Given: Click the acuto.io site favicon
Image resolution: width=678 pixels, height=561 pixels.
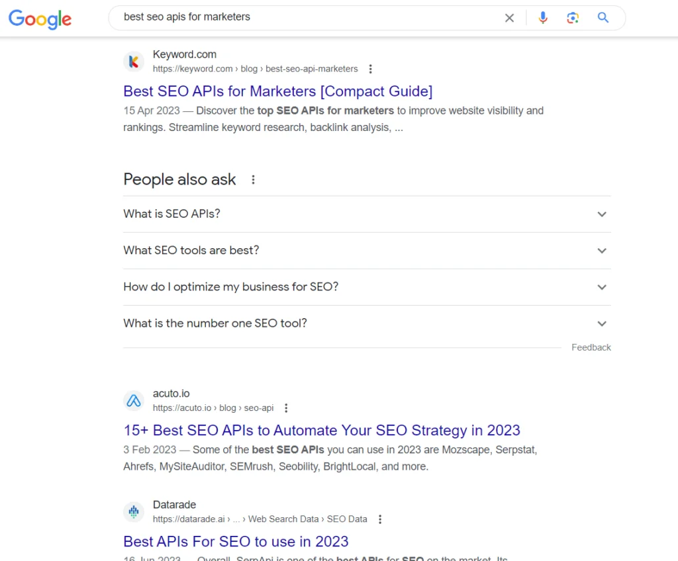Looking at the screenshot, I should tap(134, 400).
